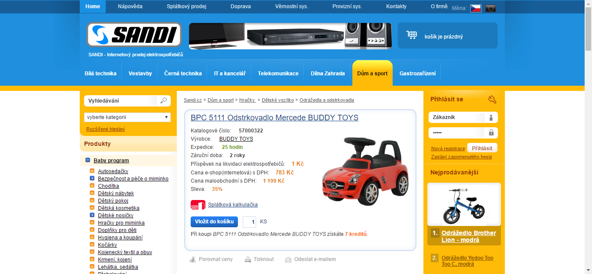Open the Hygiena a koupání category
Viewport: 592px width, 274px height.
tap(120, 238)
